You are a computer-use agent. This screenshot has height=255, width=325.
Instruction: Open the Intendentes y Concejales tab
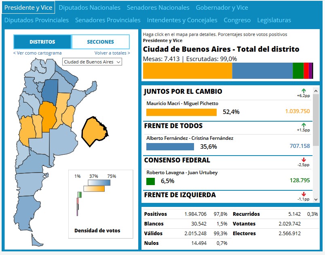click(x=182, y=20)
